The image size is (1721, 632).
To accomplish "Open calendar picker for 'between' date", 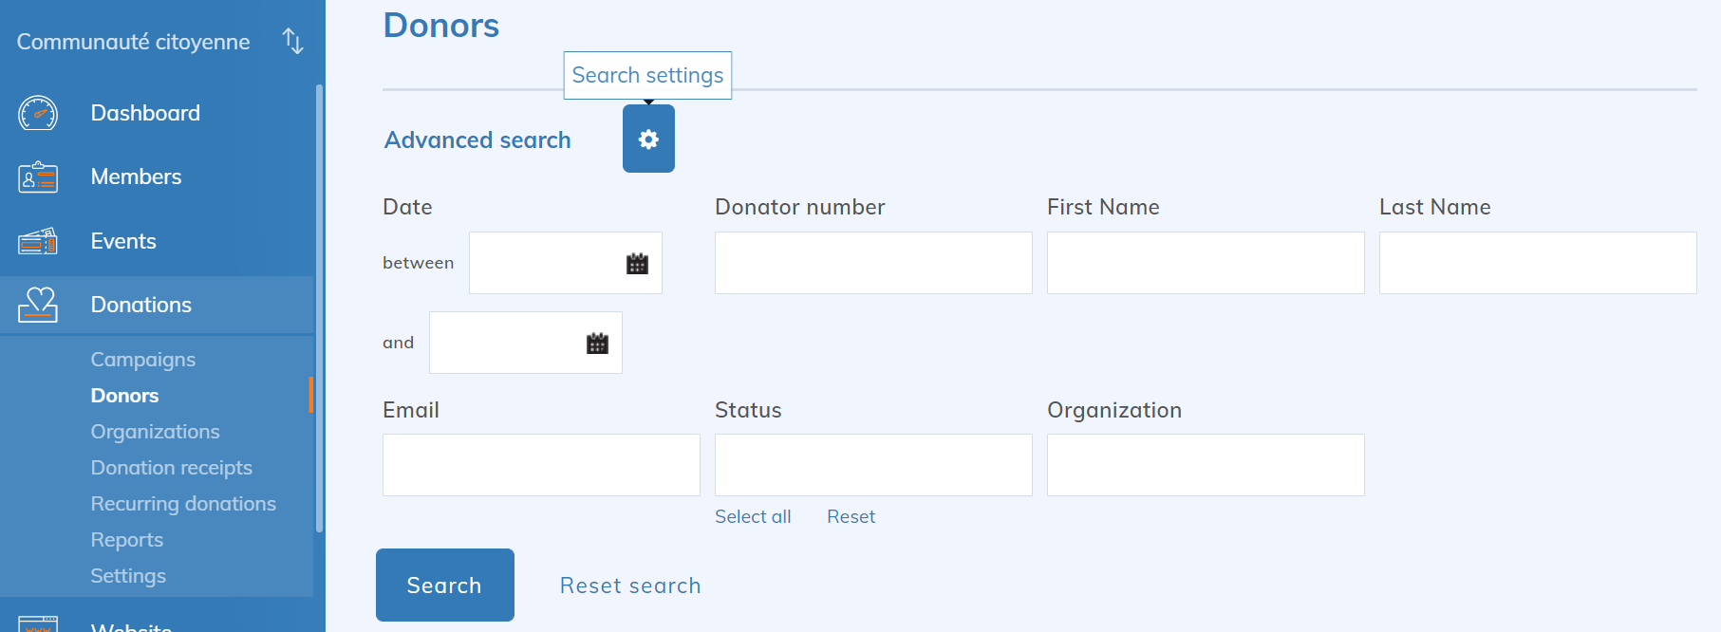I will 637,264.
